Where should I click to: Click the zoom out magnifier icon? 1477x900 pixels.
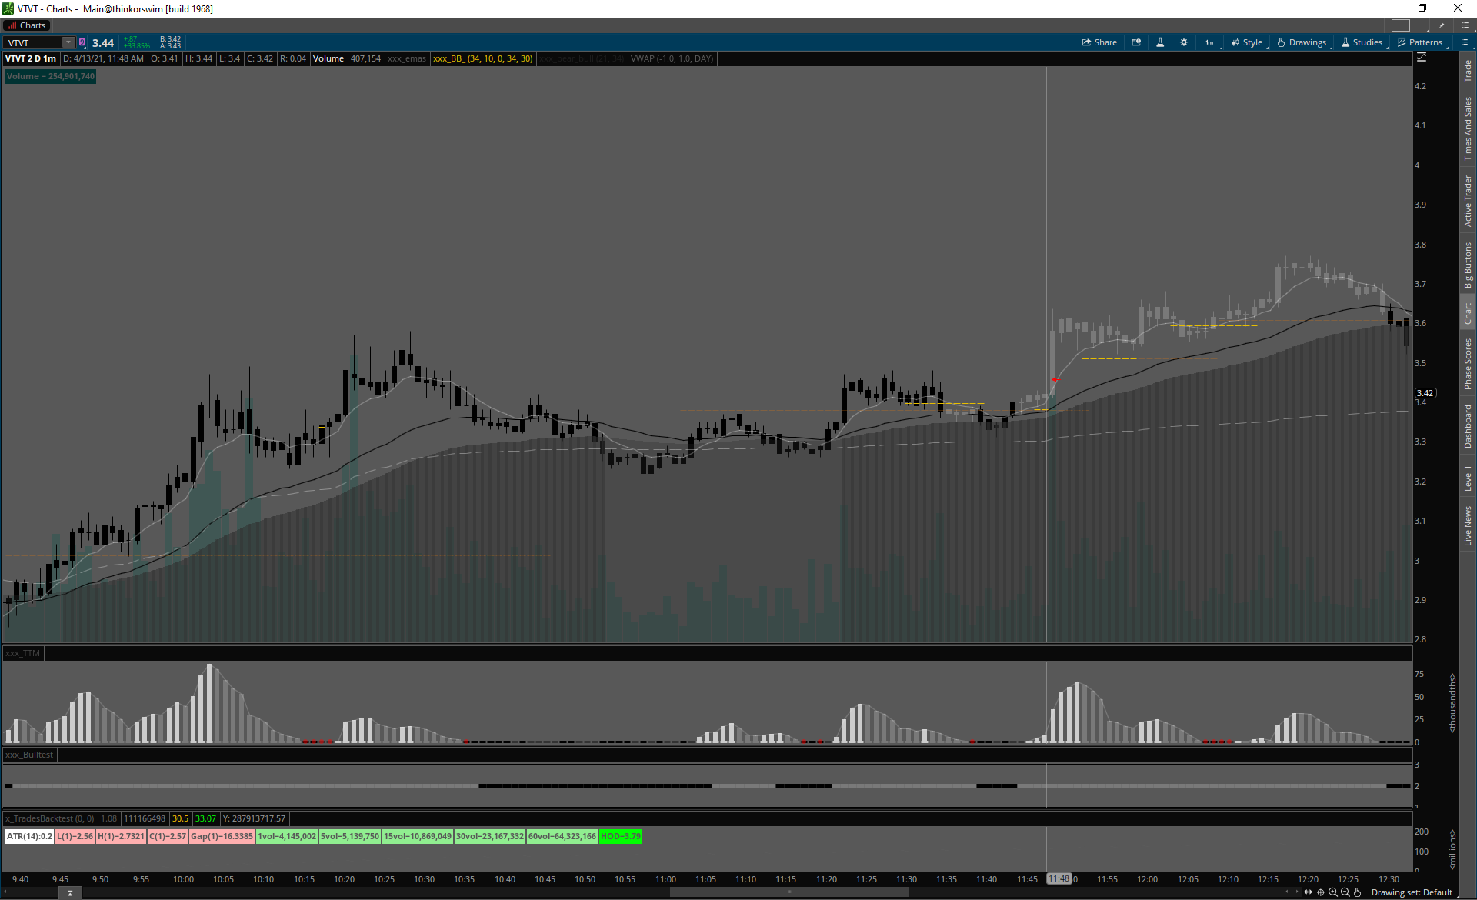(1345, 892)
